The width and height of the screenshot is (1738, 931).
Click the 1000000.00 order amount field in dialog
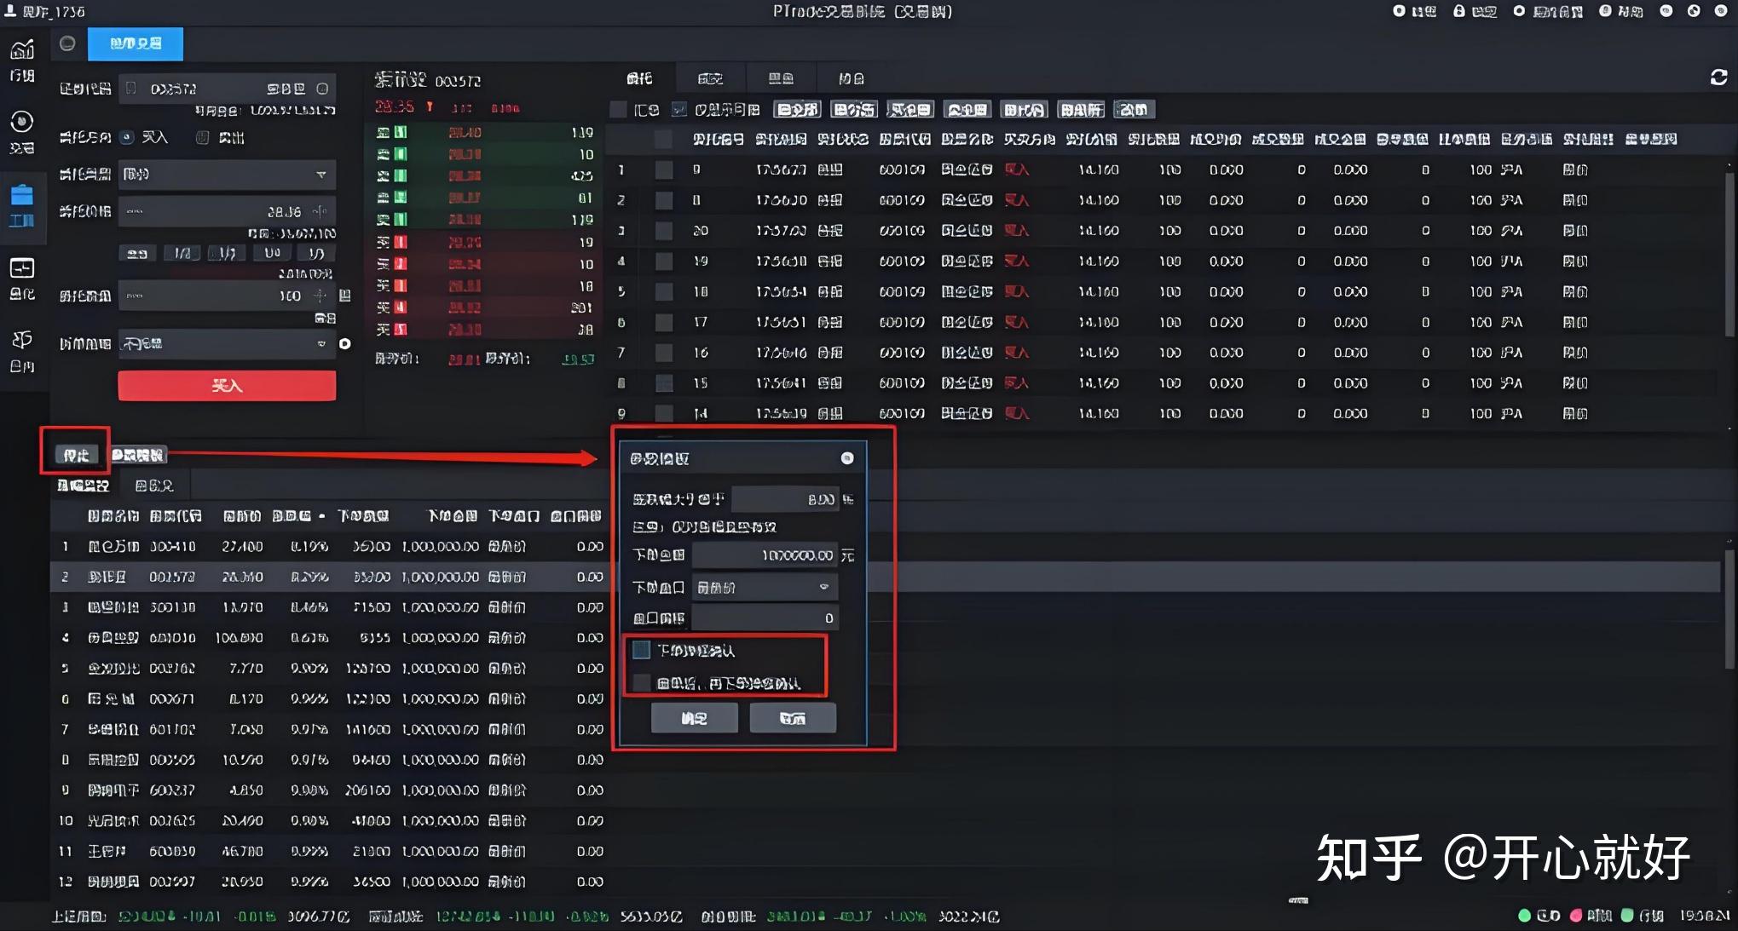(x=765, y=555)
